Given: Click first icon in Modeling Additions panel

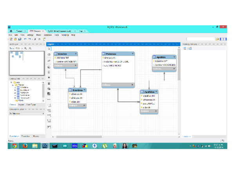Looking at the screenshot, I should 185,49.
